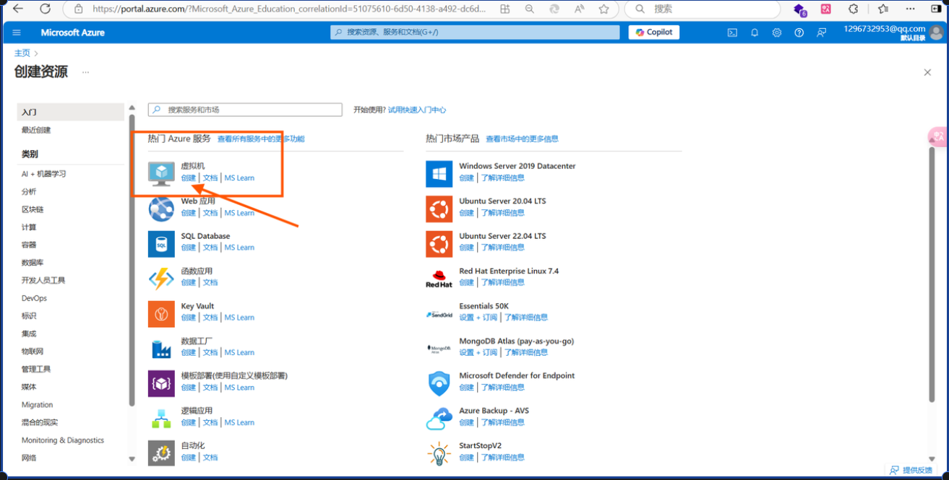Click the MongoDB Atlas icon
The image size is (949, 480).
pos(439,349)
